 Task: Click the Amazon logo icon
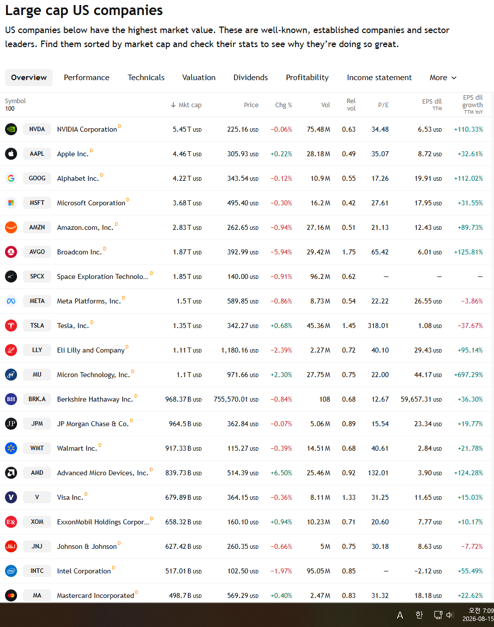pos(11,227)
